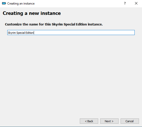Focus the instance name input field
142x127 pixels.
coord(71,33)
